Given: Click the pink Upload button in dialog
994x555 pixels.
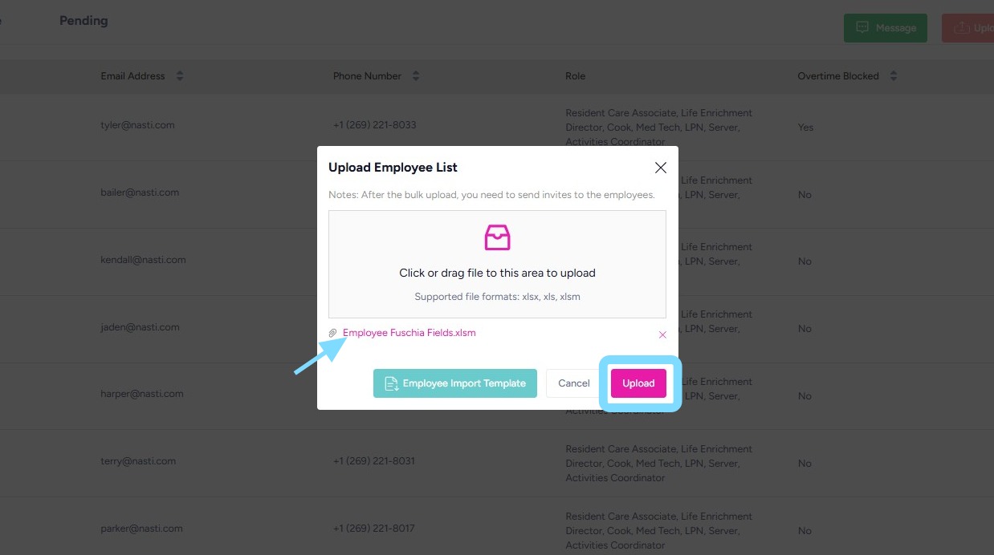Looking at the screenshot, I should [638, 383].
